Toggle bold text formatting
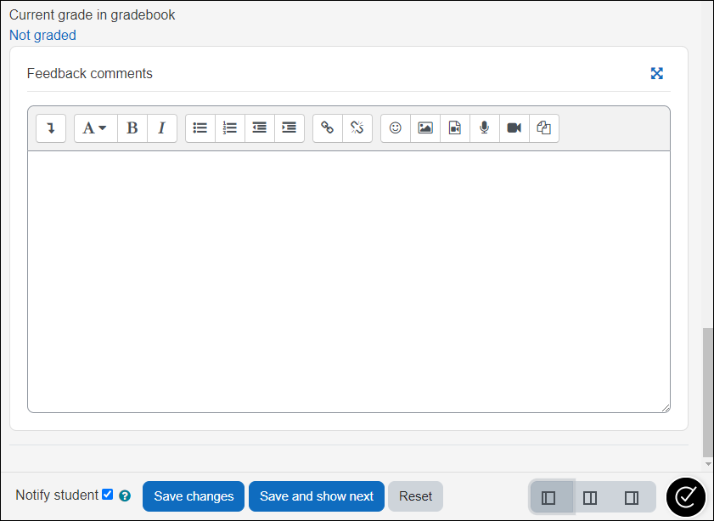Image resolution: width=714 pixels, height=521 pixels. (x=132, y=127)
